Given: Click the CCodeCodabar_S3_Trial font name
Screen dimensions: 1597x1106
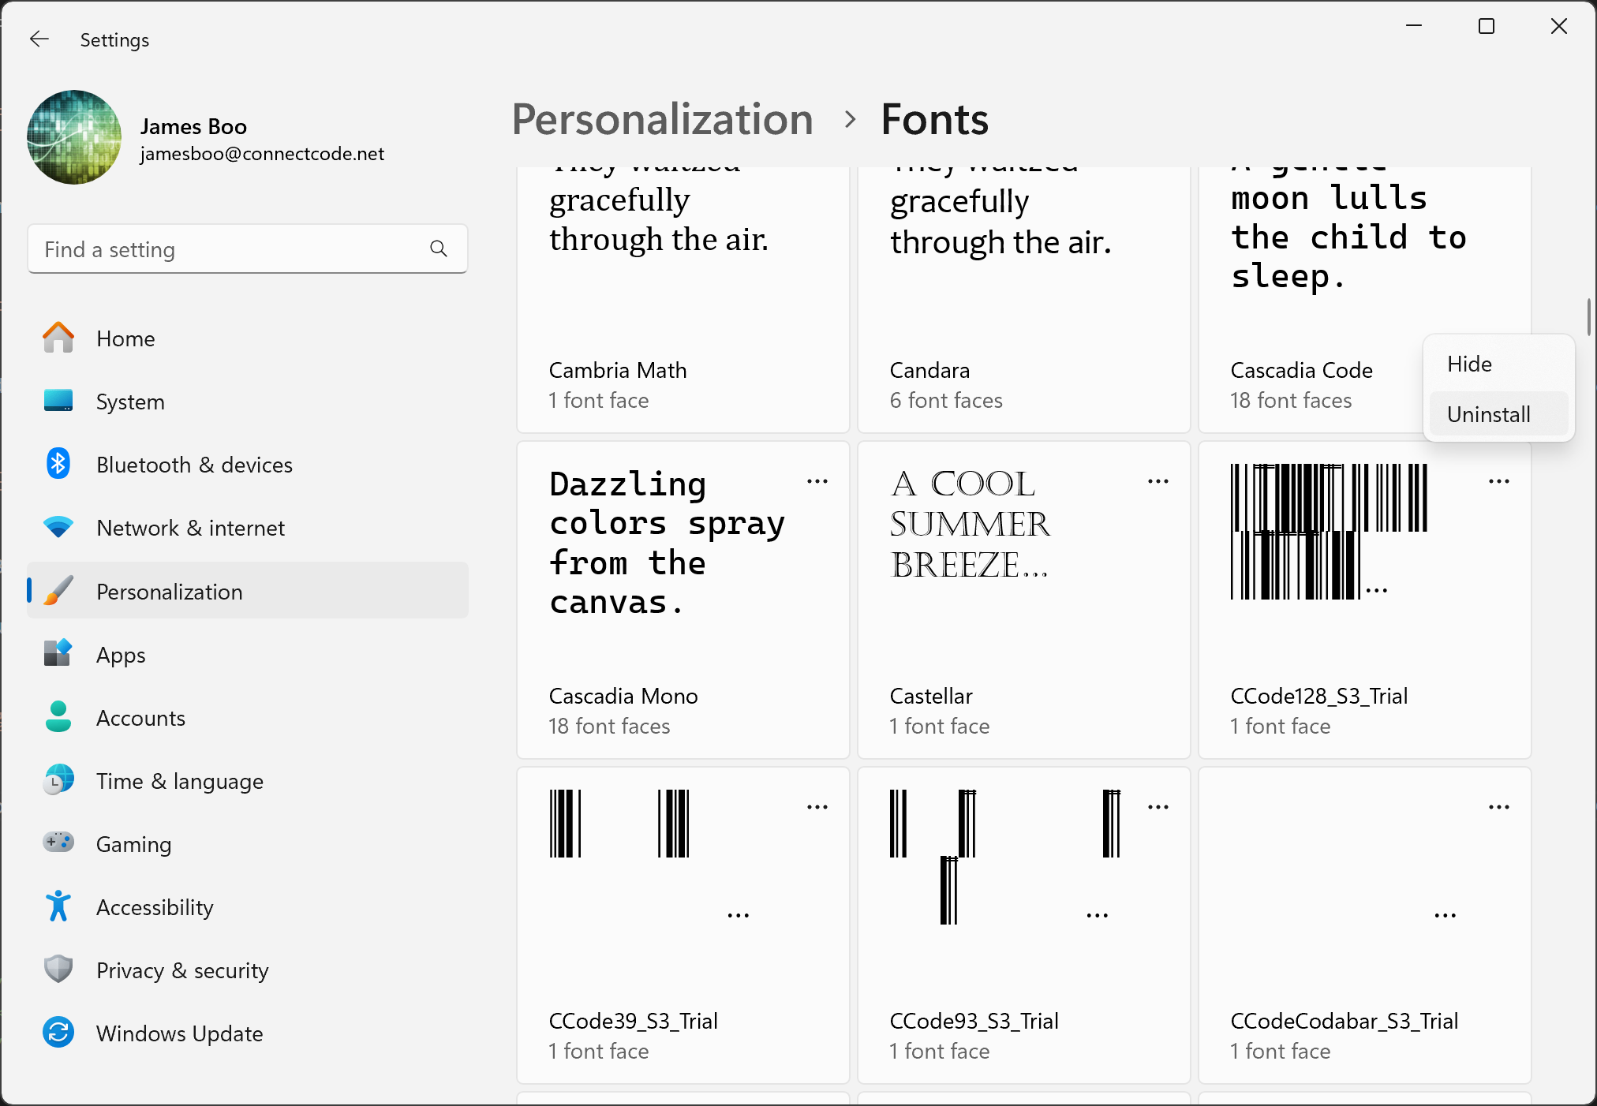Looking at the screenshot, I should point(1345,1022).
